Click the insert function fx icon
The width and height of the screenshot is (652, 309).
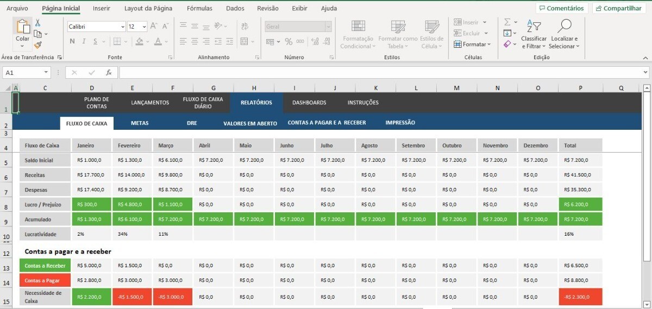(x=109, y=72)
